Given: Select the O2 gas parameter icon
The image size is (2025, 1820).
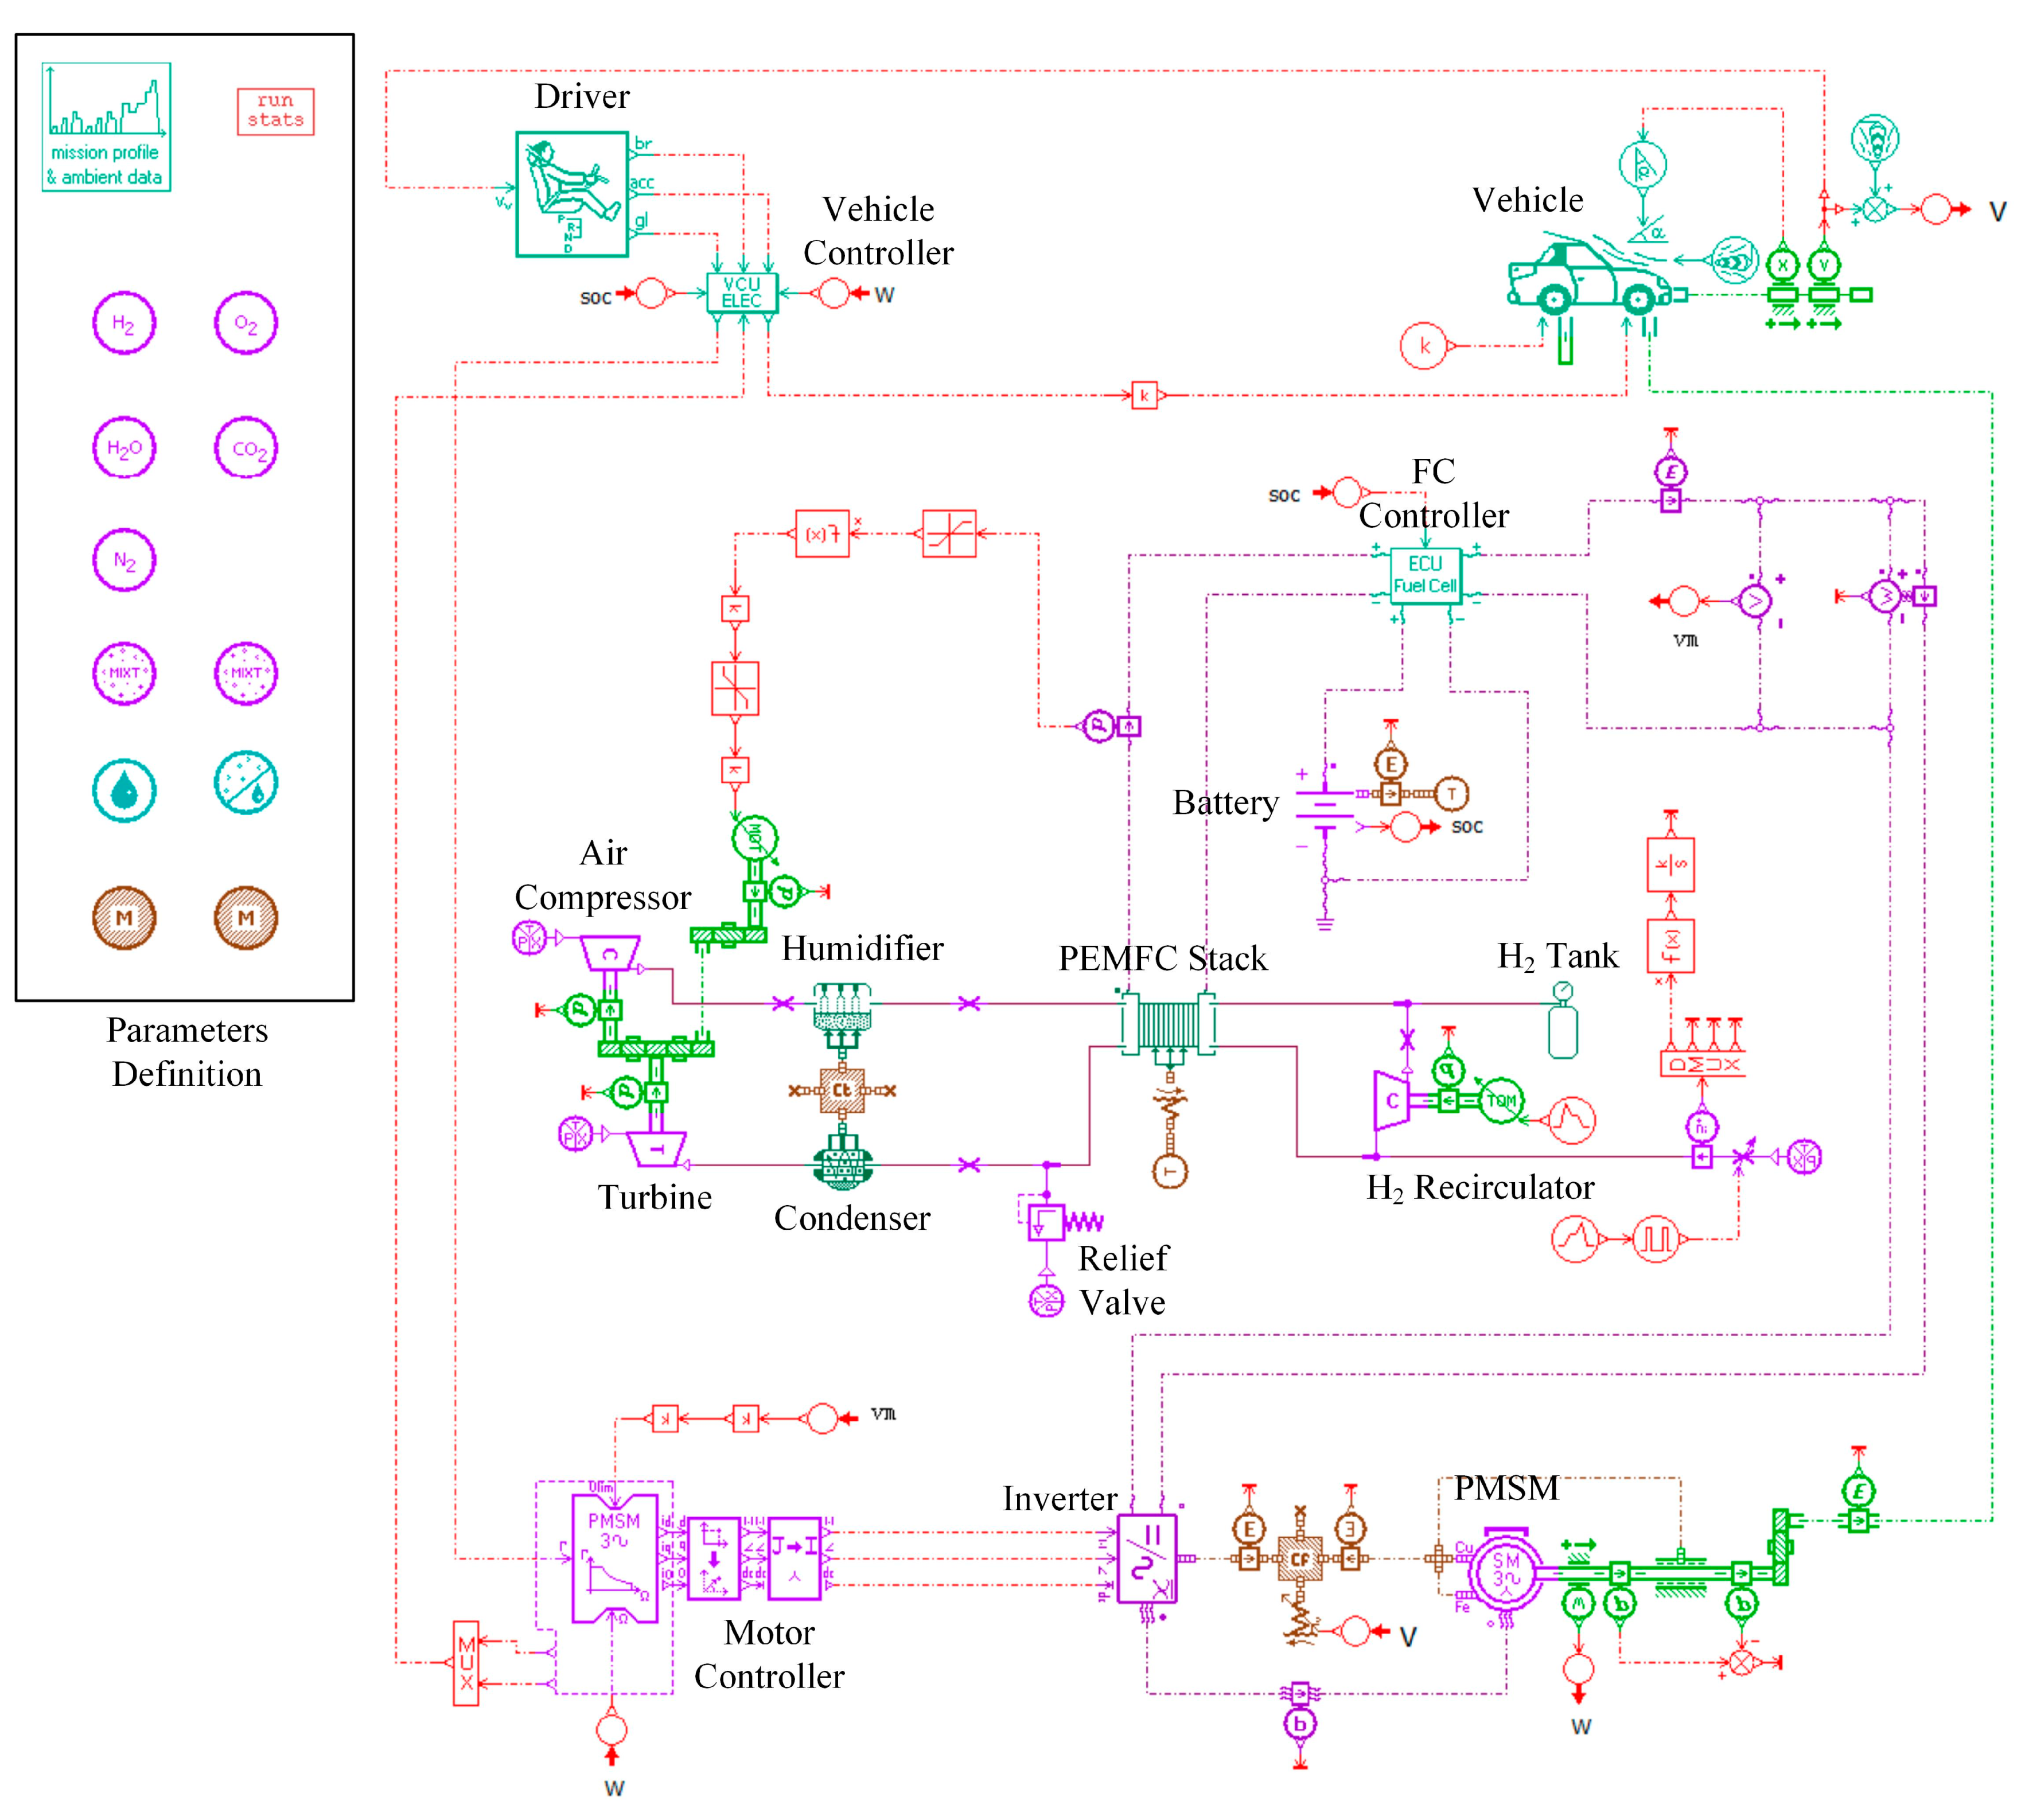Looking at the screenshot, I should (x=246, y=323).
